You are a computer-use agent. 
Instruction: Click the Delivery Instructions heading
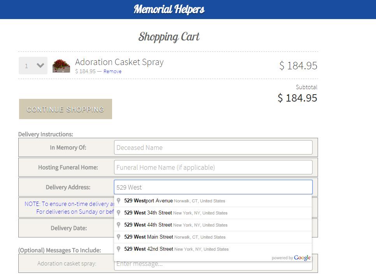46,134
